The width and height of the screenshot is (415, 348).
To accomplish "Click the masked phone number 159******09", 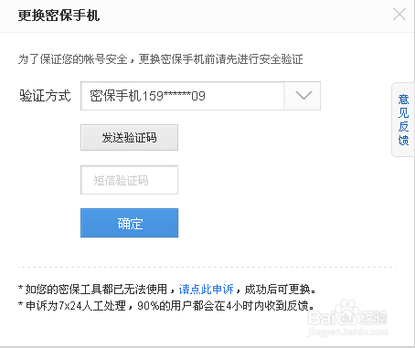I will tap(174, 96).
